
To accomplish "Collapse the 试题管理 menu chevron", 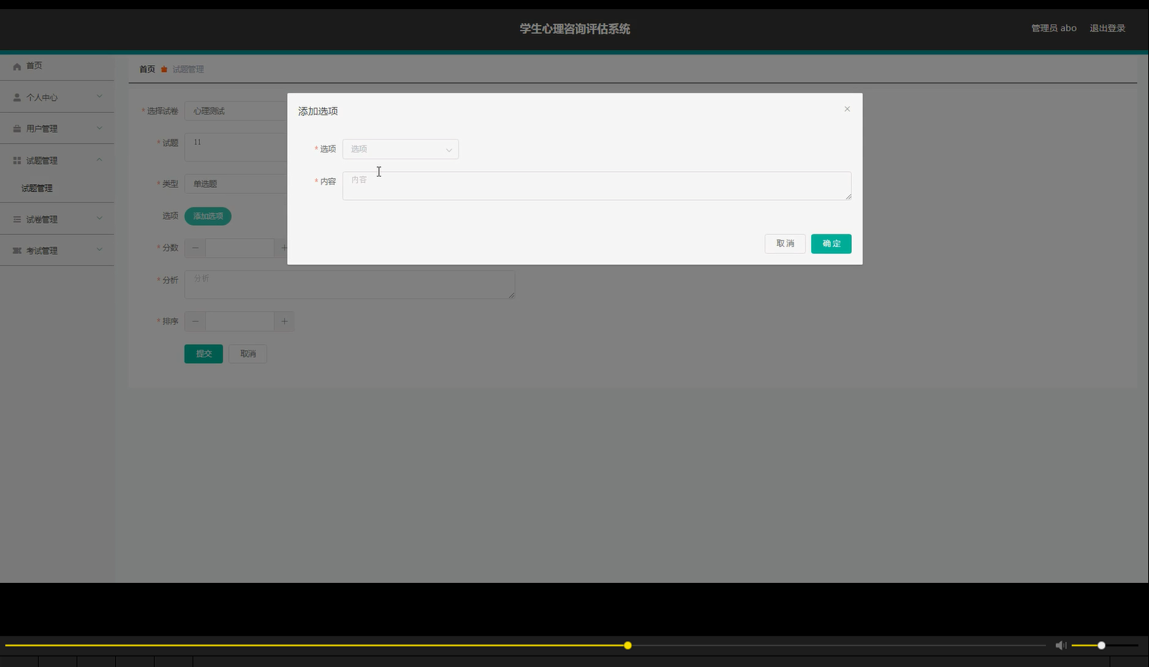I will pos(99,160).
